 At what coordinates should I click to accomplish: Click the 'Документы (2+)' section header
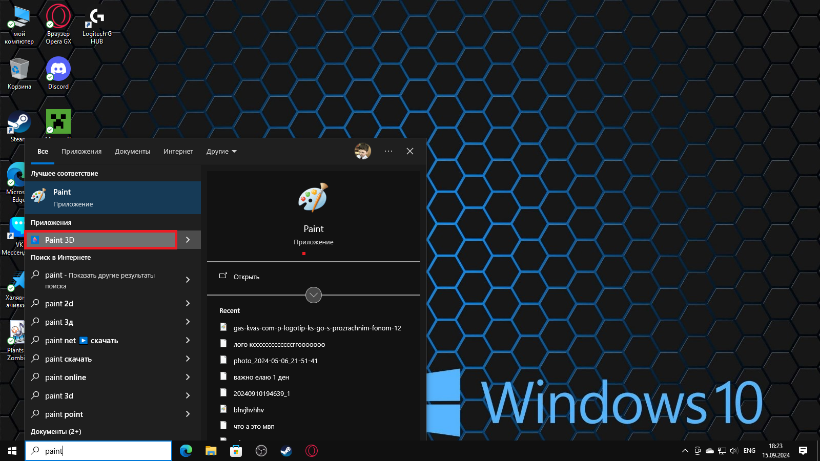(56, 432)
